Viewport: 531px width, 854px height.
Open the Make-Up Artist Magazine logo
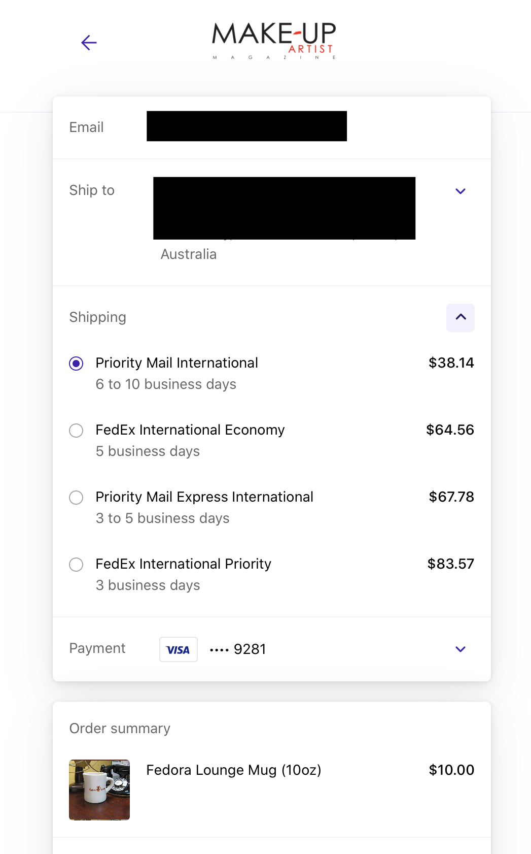(x=274, y=41)
